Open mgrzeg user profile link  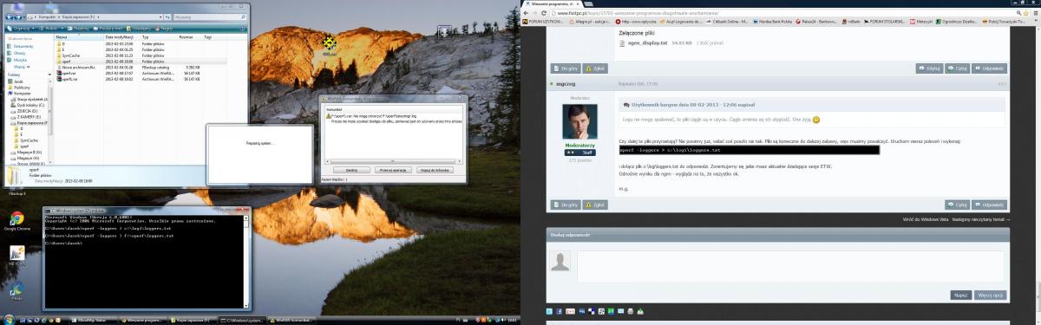coord(566,83)
